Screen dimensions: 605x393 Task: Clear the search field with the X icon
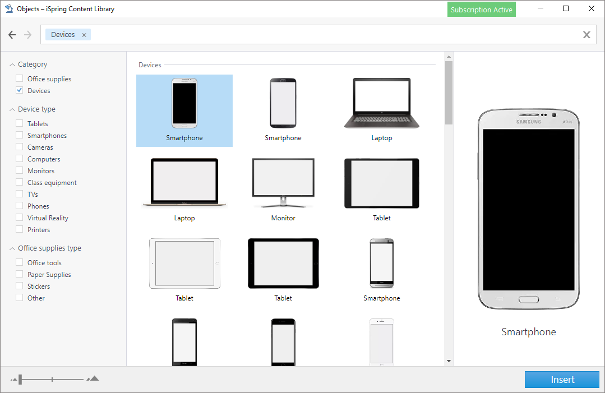[x=586, y=35]
